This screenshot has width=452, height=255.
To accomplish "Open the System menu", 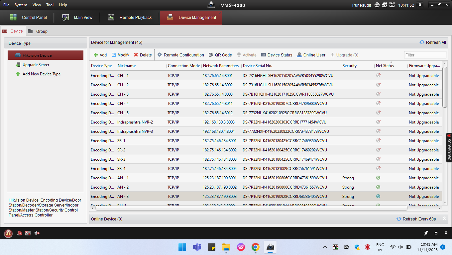I will click(x=21, y=5).
